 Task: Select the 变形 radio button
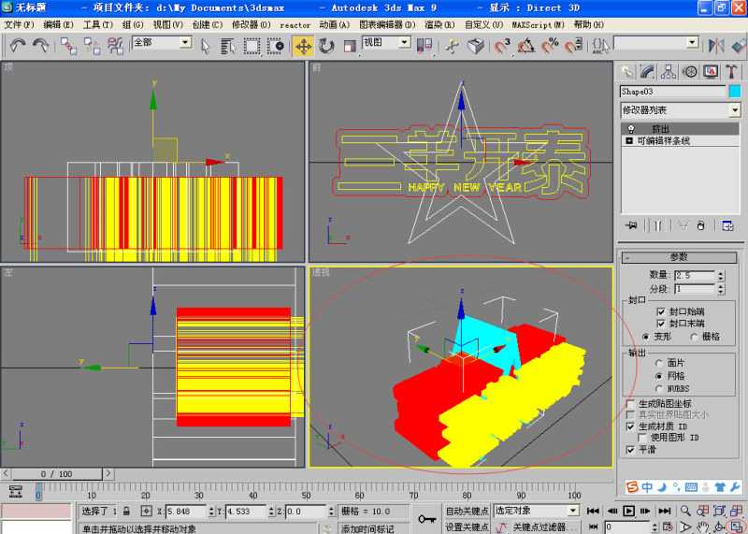click(646, 337)
